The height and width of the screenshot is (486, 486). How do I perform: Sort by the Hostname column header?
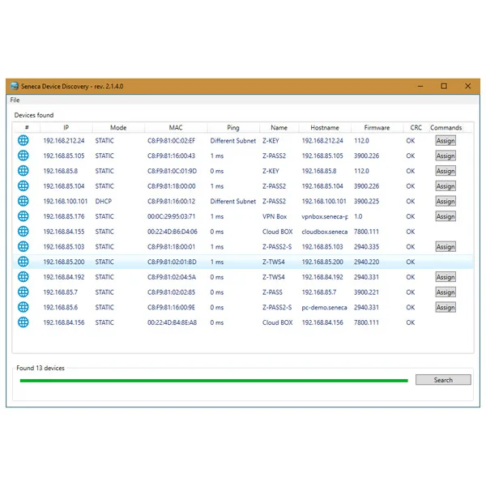click(x=325, y=128)
